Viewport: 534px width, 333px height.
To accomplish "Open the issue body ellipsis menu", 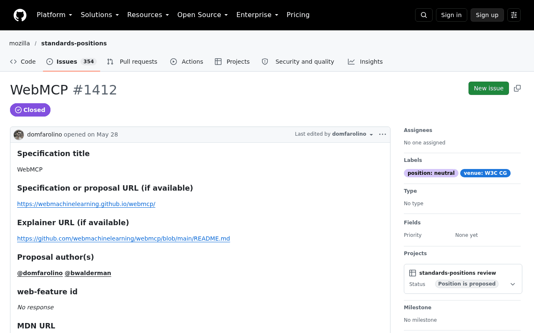I will tap(383, 134).
